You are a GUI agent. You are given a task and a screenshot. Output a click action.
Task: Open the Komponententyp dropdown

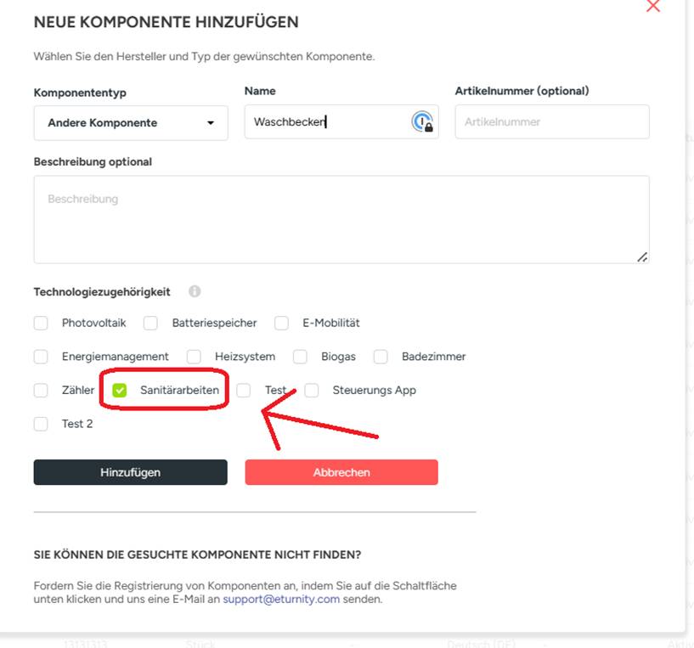(x=131, y=123)
